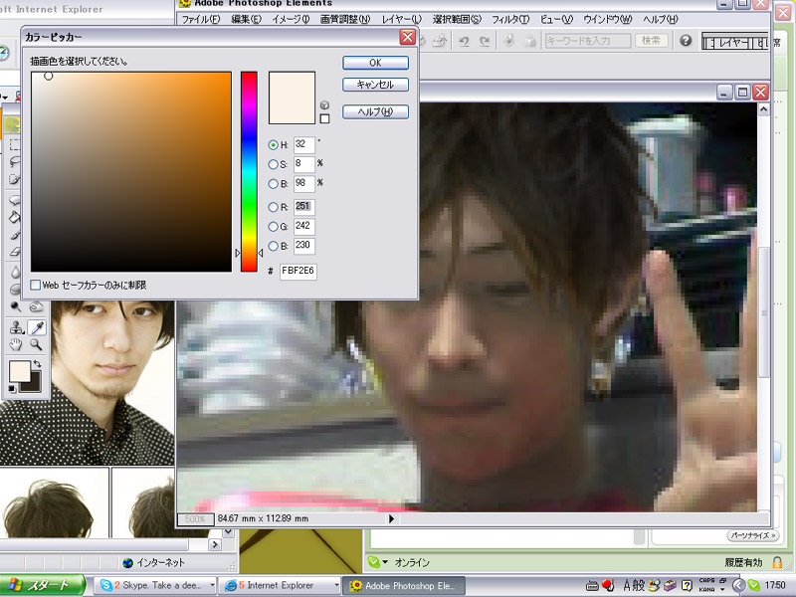Select the rectangular marquee tool

click(14, 144)
